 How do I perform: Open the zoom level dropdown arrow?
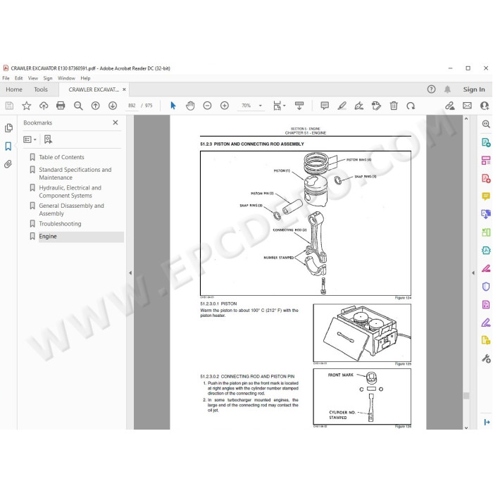tap(261, 106)
